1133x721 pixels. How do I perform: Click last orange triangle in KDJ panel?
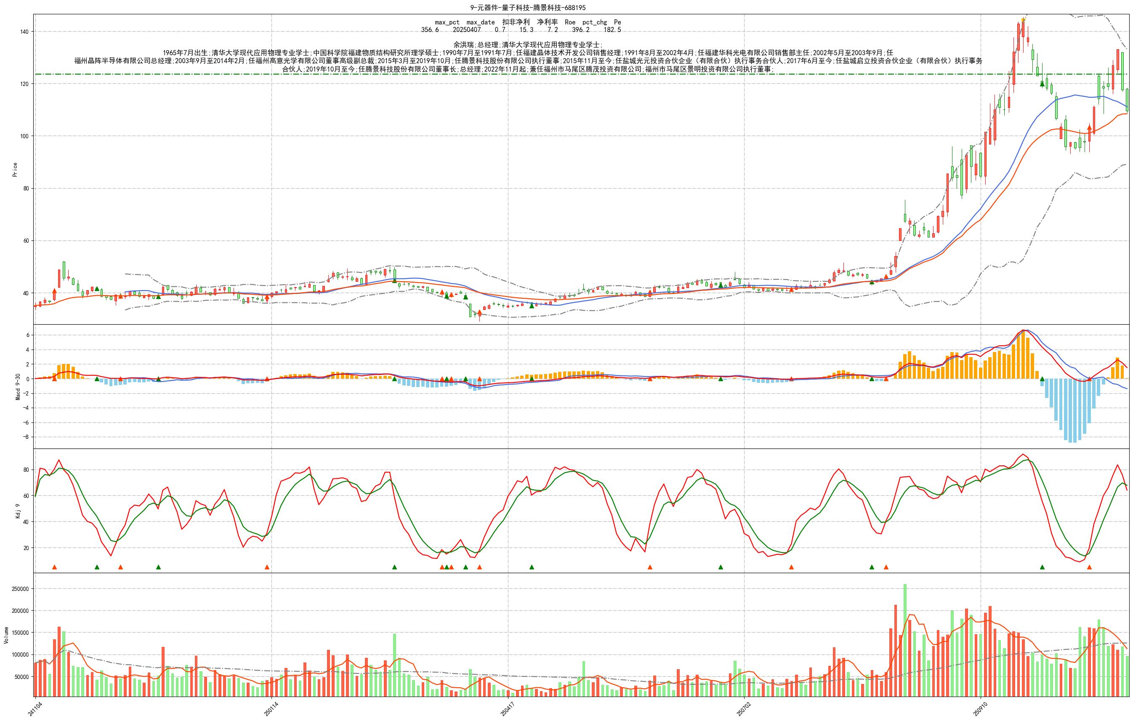[1089, 567]
